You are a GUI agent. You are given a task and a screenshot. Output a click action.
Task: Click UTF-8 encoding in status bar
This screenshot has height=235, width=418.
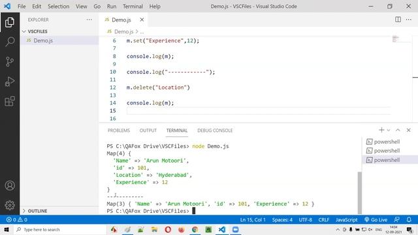click(x=305, y=220)
